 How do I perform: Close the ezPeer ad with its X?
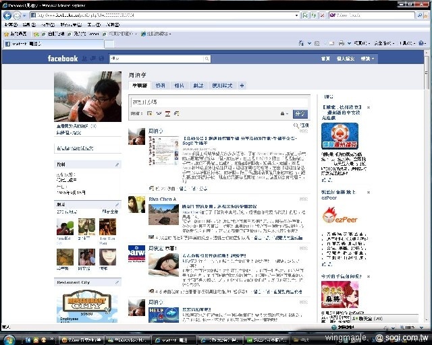point(369,192)
